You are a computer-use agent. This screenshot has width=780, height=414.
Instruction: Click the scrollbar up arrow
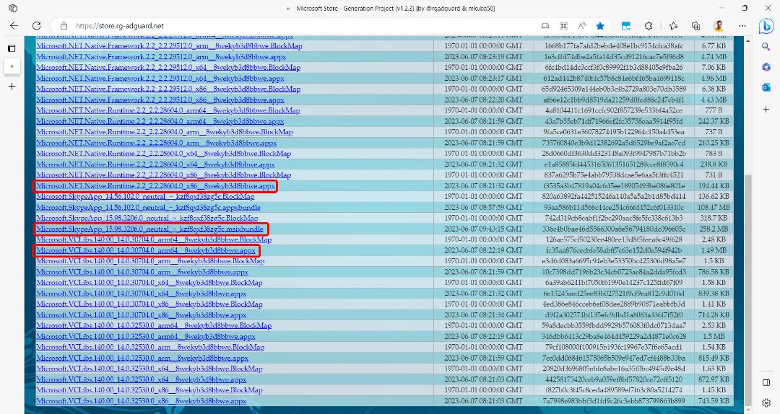click(x=747, y=40)
